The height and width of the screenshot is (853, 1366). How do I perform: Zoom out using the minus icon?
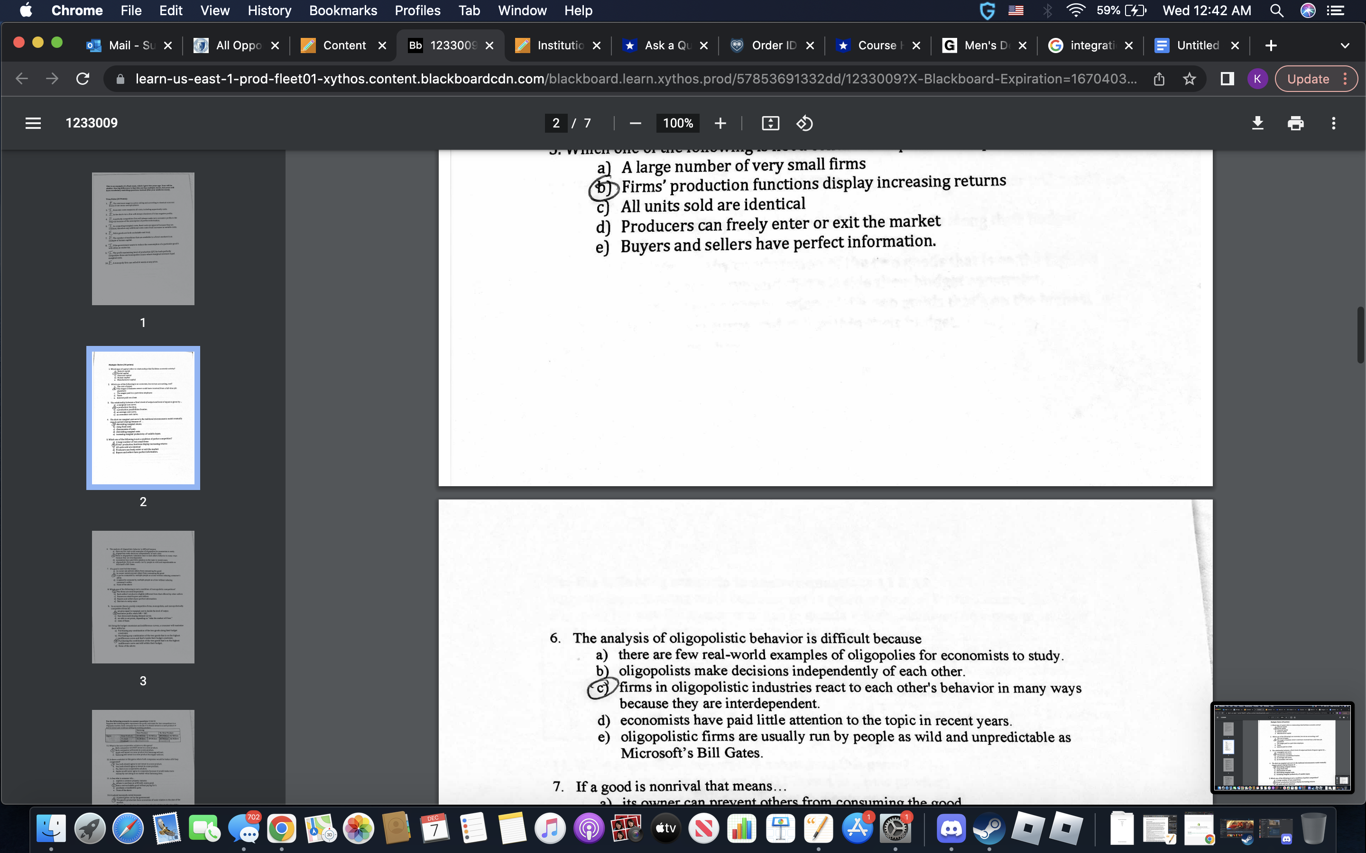point(635,123)
